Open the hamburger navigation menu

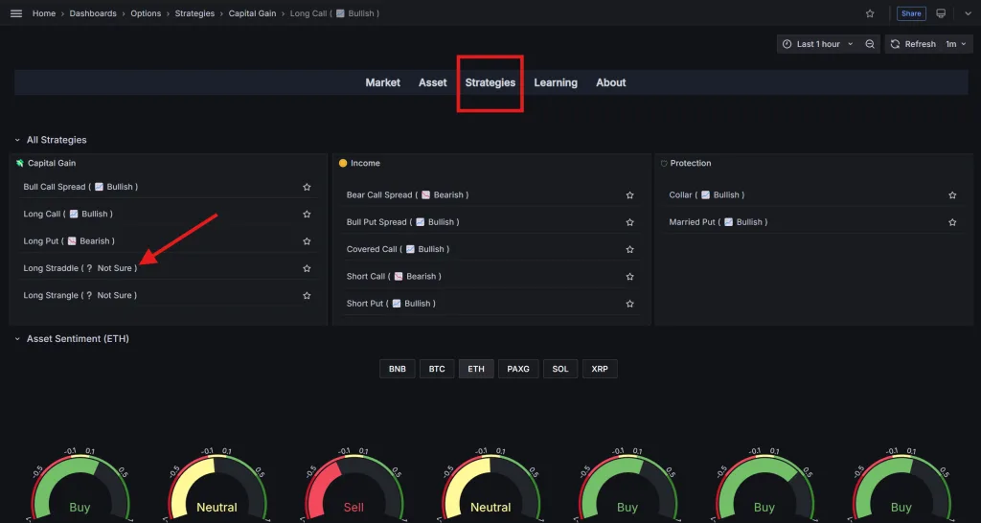pyautogui.click(x=15, y=13)
